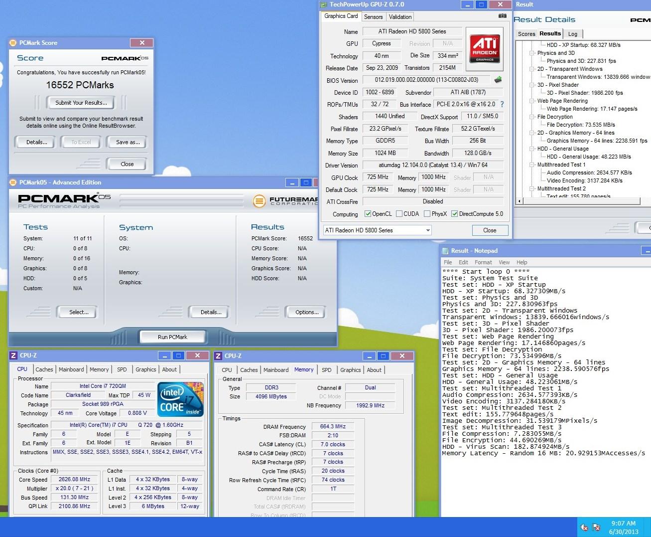This screenshot has width=651, height=537.
Task: Switch to the Sensors tab in GPU-Z
Action: tap(373, 17)
